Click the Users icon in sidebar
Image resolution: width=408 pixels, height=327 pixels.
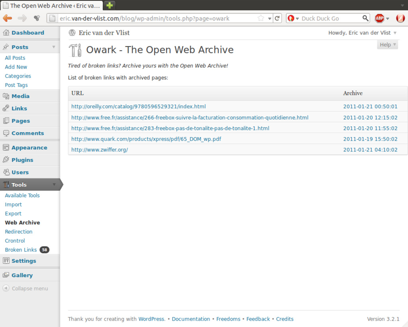(x=6, y=172)
